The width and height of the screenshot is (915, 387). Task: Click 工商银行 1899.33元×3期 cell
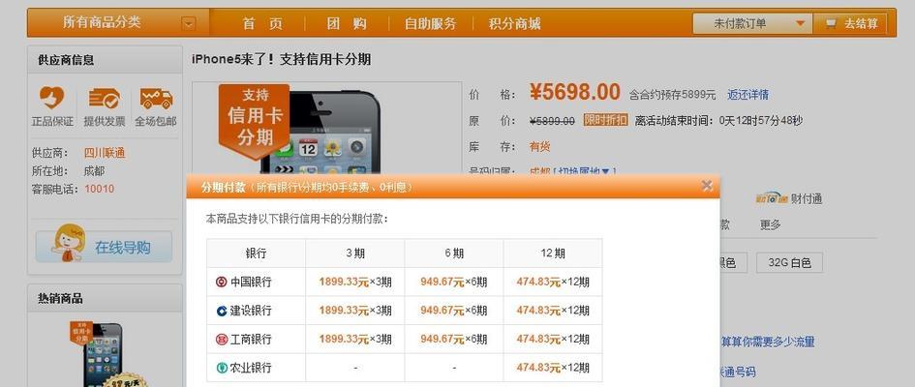pos(354,340)
